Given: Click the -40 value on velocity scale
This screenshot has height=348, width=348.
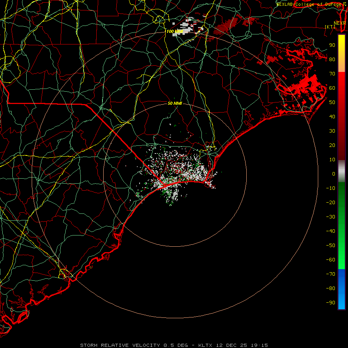Looking at the screenshot, I should click(331, 231).
